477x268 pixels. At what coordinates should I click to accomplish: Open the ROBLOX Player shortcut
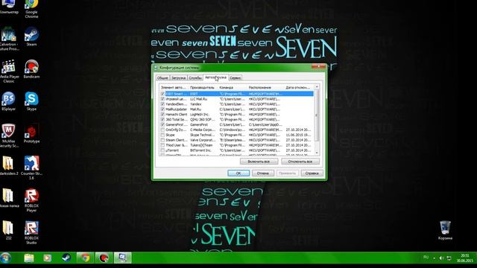coord(31,200)
